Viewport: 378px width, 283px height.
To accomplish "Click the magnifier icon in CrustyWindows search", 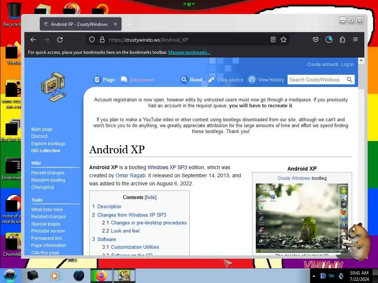I will 349,80.
